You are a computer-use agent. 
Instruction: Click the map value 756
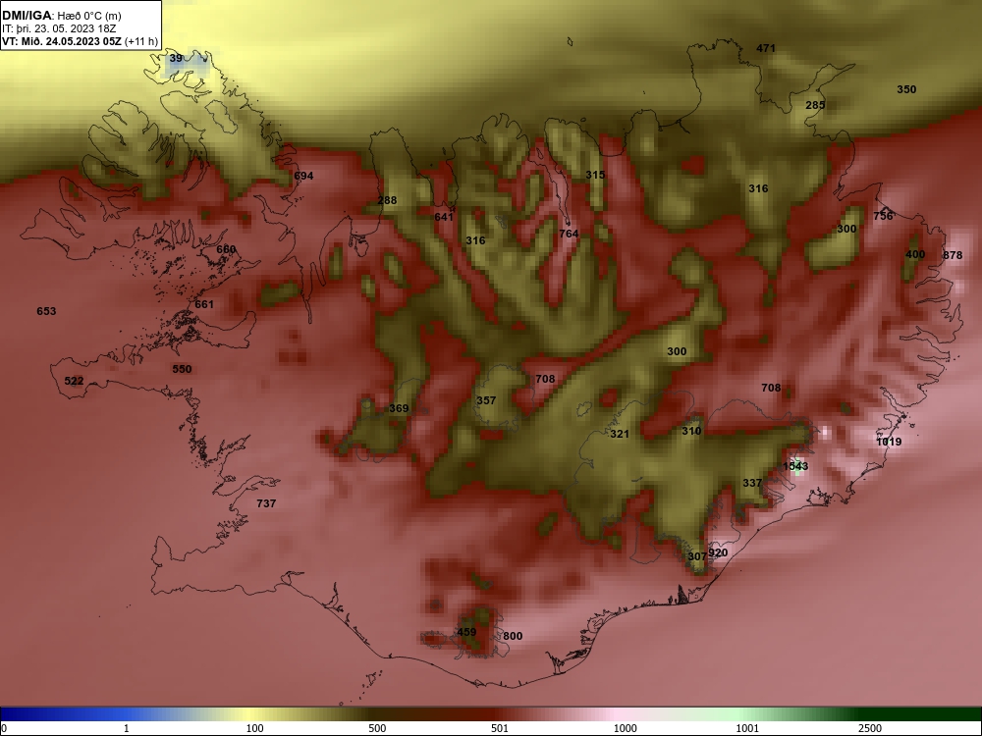(883, 216)
